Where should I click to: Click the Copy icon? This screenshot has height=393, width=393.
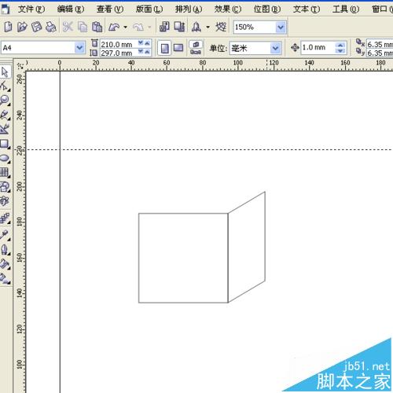pyautogui.click(x=83, y=27)
